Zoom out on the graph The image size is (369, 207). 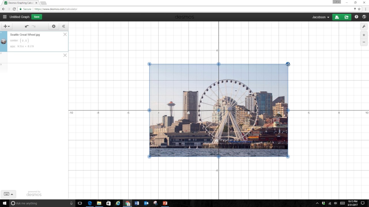364,42
